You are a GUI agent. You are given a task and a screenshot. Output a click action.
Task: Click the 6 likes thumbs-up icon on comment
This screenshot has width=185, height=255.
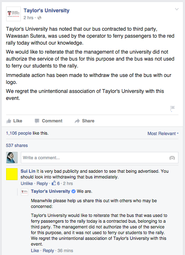(54, 183)
